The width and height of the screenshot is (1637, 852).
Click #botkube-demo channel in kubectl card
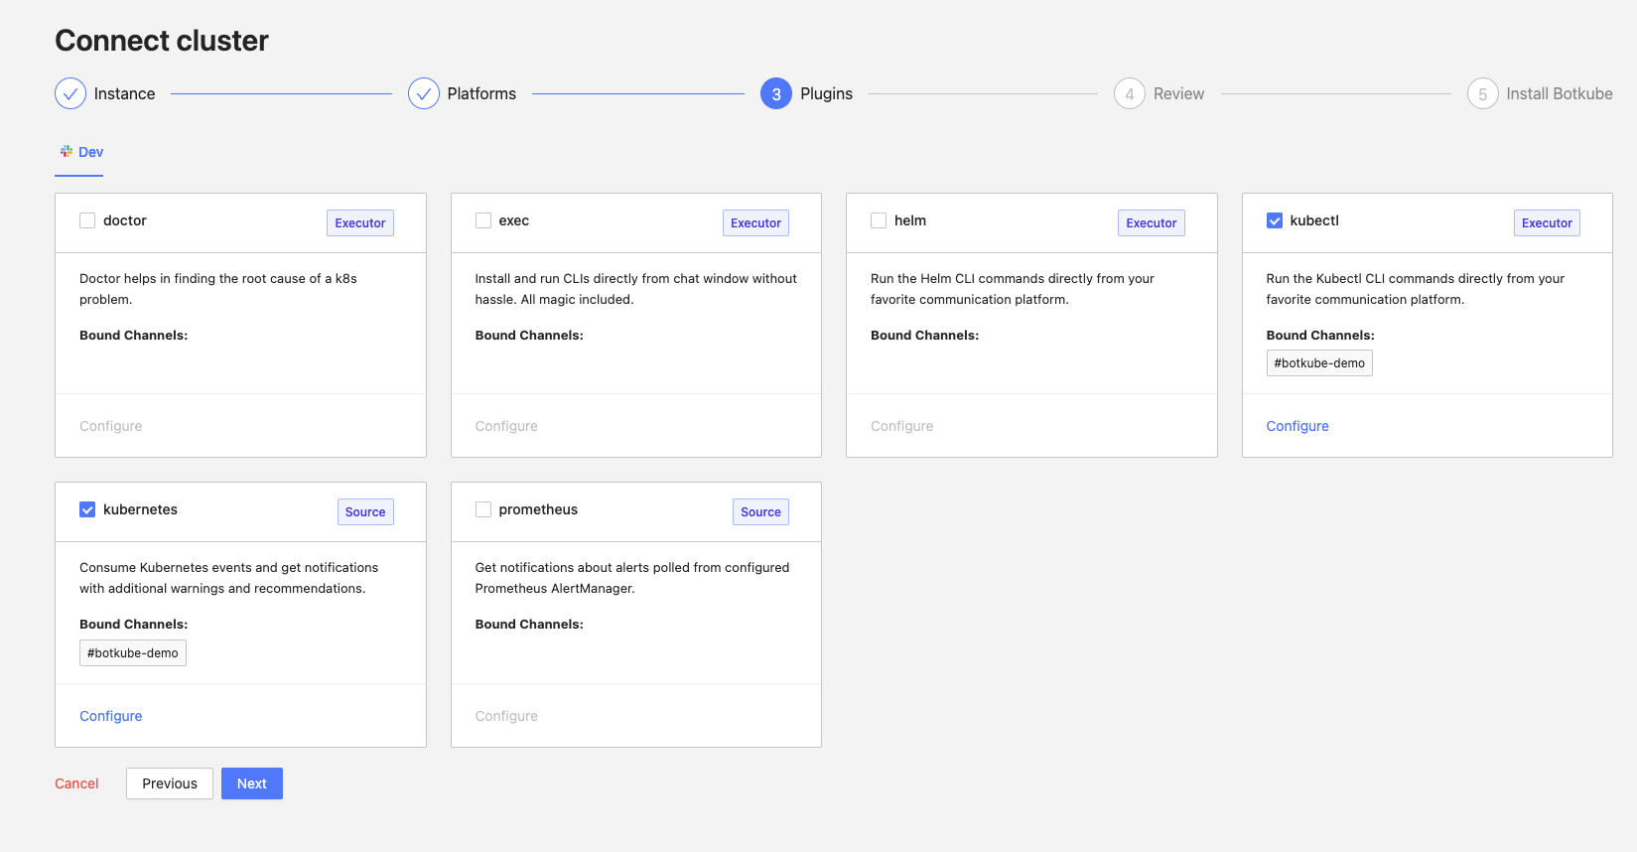click(1319, 363)
